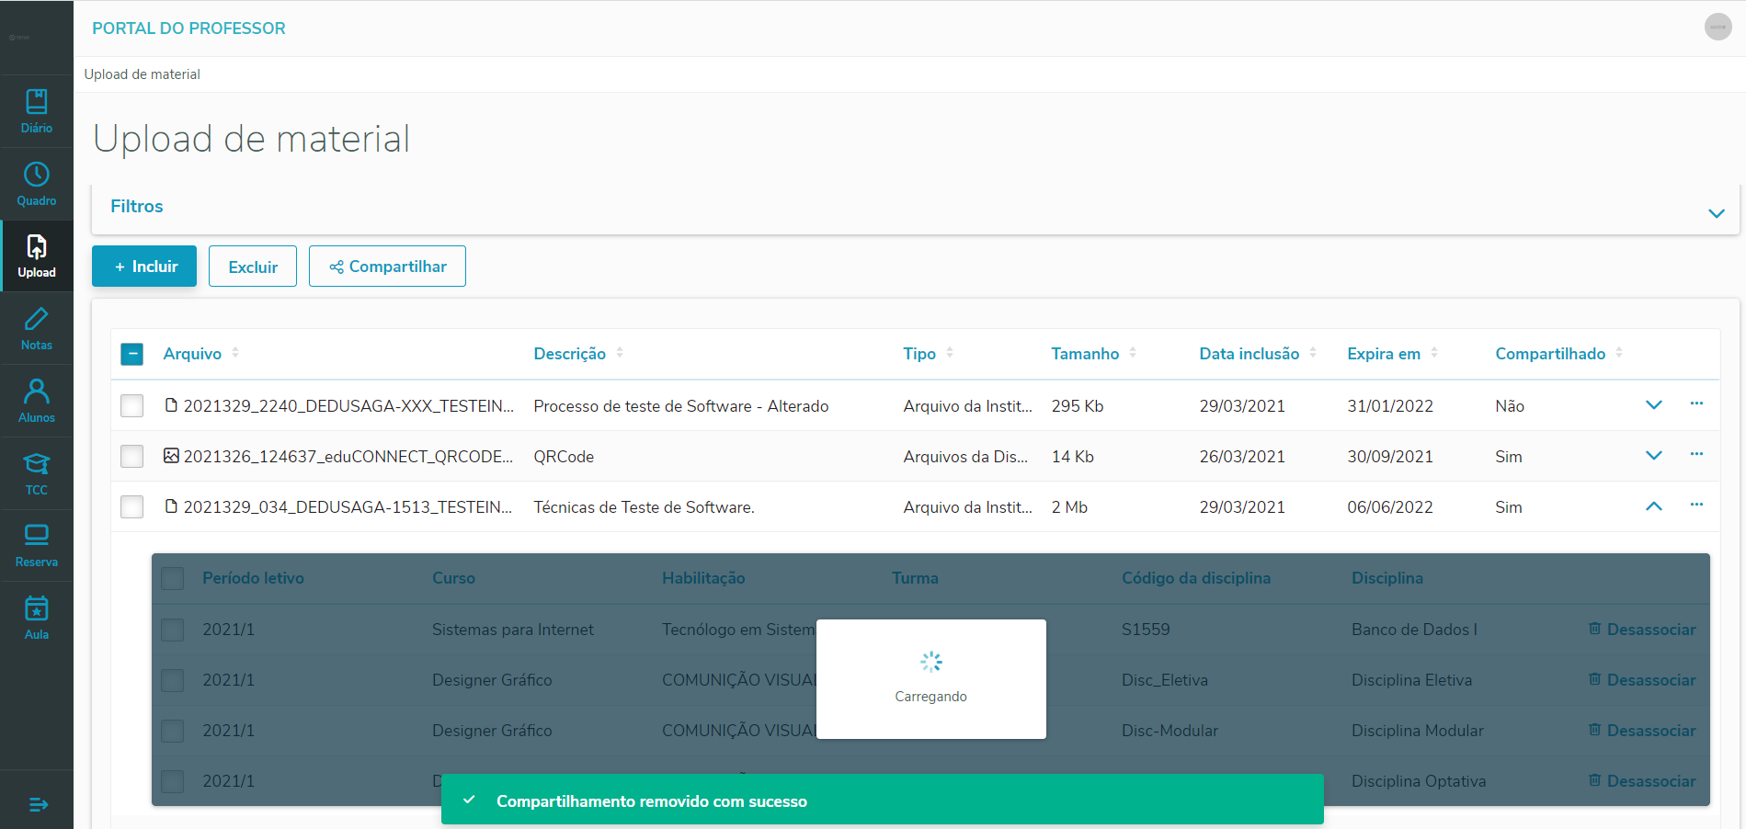Click file name 2021326_124637_eduCONNECT_QRCODE...
The image size is (1746, 829).
point(348,457)
